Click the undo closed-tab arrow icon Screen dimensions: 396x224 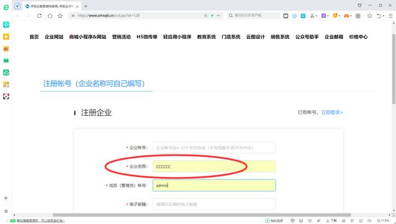tap(379, 15)
